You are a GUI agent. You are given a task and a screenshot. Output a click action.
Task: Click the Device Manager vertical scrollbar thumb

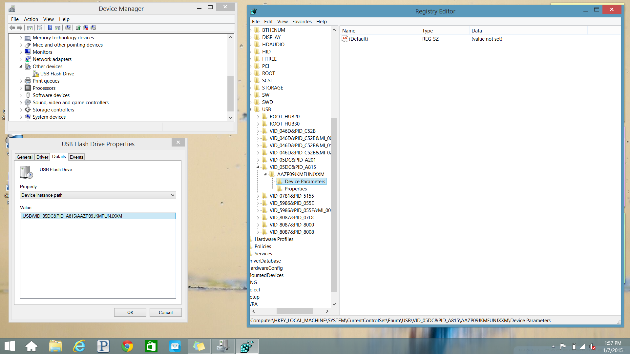(x=230, y=93)
